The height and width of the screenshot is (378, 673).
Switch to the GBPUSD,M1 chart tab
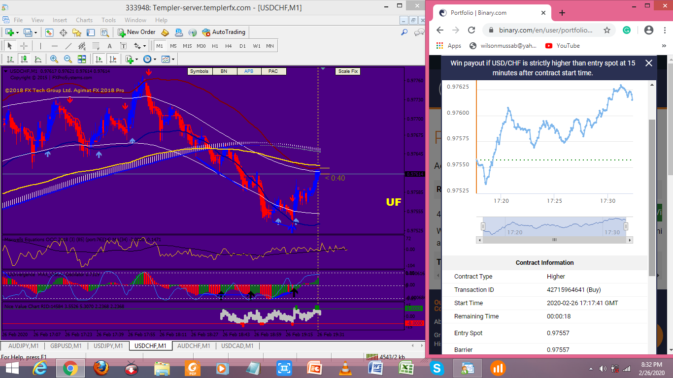66,346
